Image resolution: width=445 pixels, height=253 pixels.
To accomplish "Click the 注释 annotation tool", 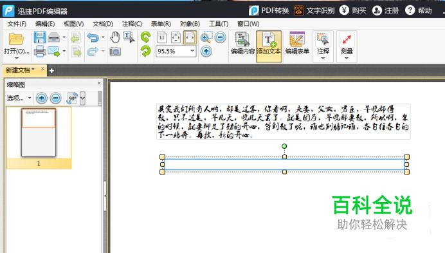I will pyautogui.click(x=323, y=43).
